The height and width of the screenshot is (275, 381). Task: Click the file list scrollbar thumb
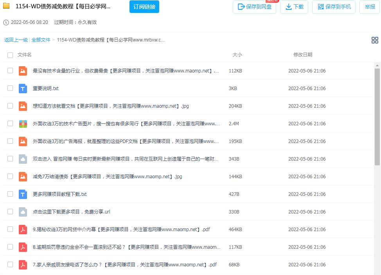[377, 117]
